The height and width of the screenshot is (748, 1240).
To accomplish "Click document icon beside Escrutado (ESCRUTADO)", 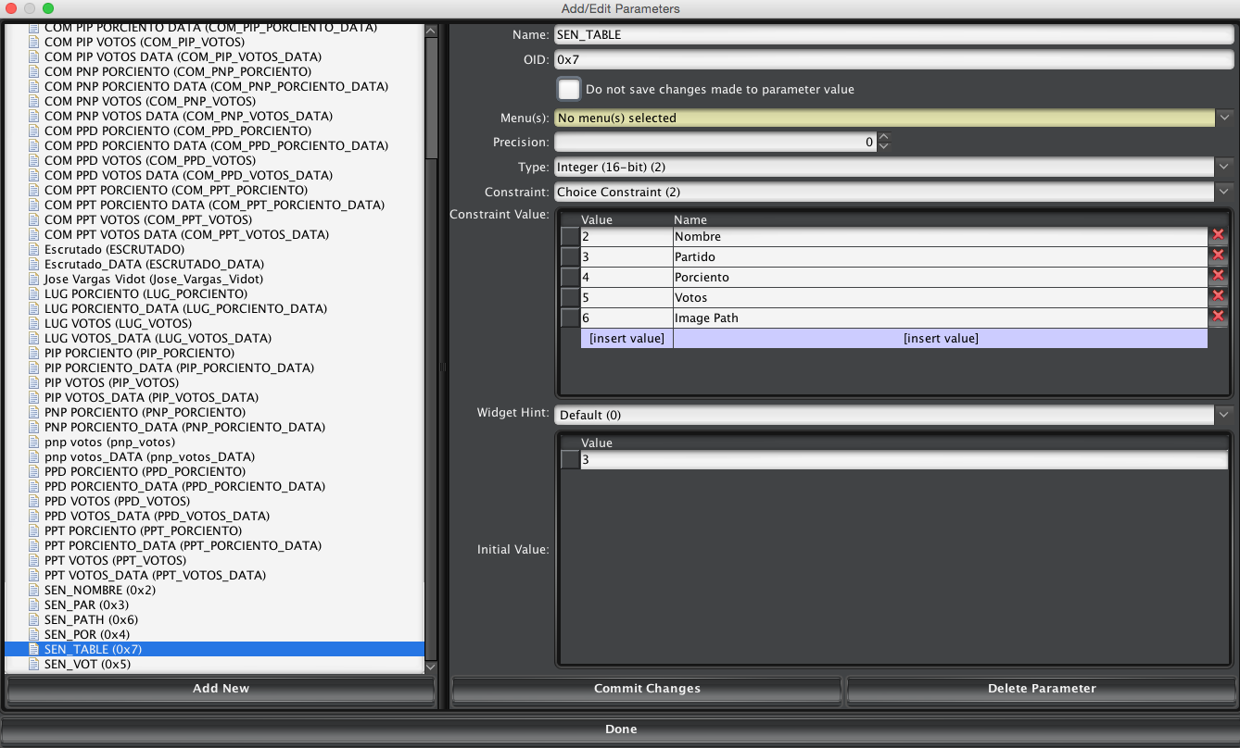I will 34,249.
